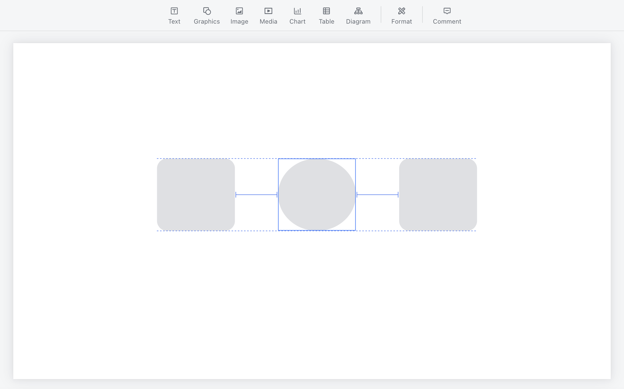The image size is (624, 389).
Task: Click the Graphics toolbar label
Action: (x=206, y=22)
